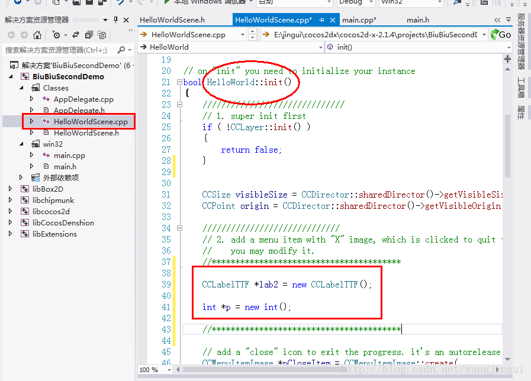Close the Solution Explorer panel
Screen dimensions: 531x381
pos(126,20)
